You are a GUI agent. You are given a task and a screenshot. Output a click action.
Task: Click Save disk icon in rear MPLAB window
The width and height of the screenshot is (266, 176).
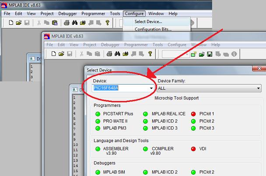tap(27, 23)
